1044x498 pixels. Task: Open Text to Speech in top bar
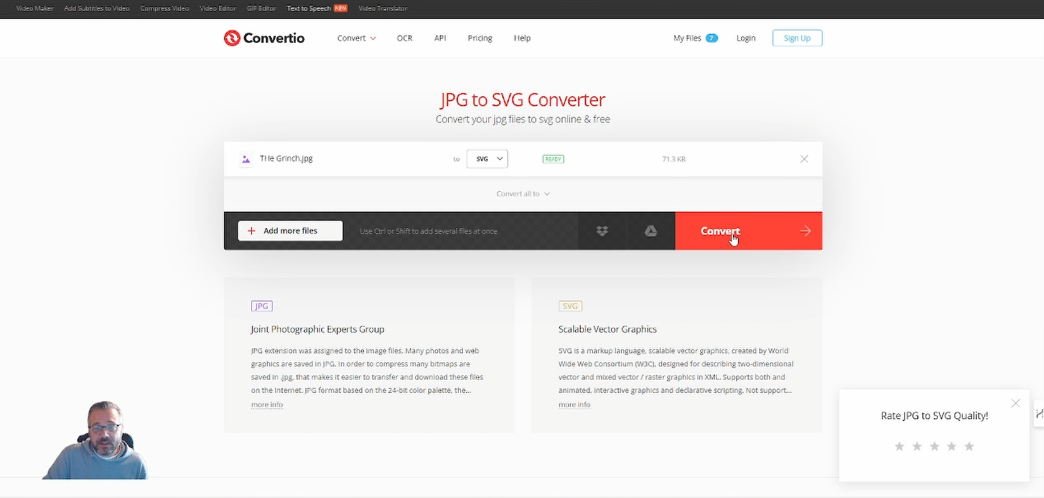click(x=309, y=8)
